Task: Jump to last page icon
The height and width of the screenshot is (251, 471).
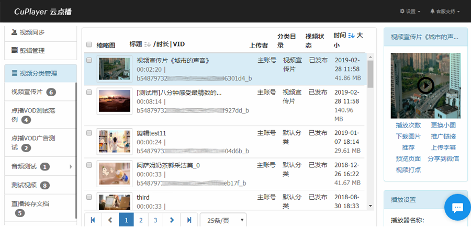Action: (x=189, y=220)
